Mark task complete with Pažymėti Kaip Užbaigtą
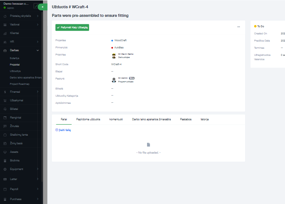Image resolution: width=285 pixels, height=204 pixels. click(72, 28)
